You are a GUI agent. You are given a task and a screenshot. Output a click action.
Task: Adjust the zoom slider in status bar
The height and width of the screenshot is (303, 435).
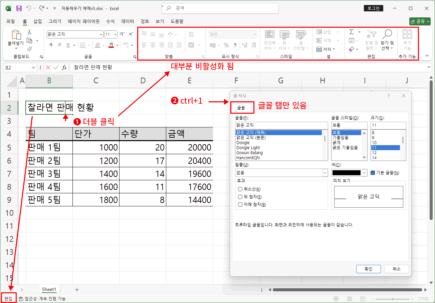pyautogui.click(x=393, y=299)
